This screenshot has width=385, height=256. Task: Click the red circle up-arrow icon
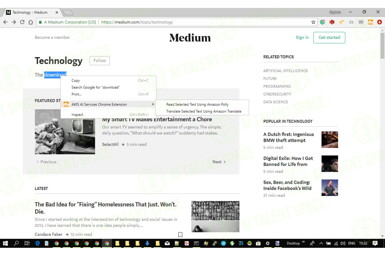click(x=379, y=22)
